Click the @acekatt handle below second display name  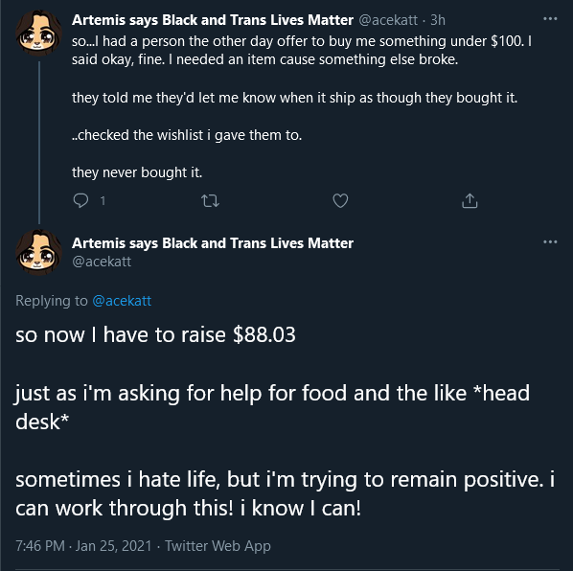point(102,262)
